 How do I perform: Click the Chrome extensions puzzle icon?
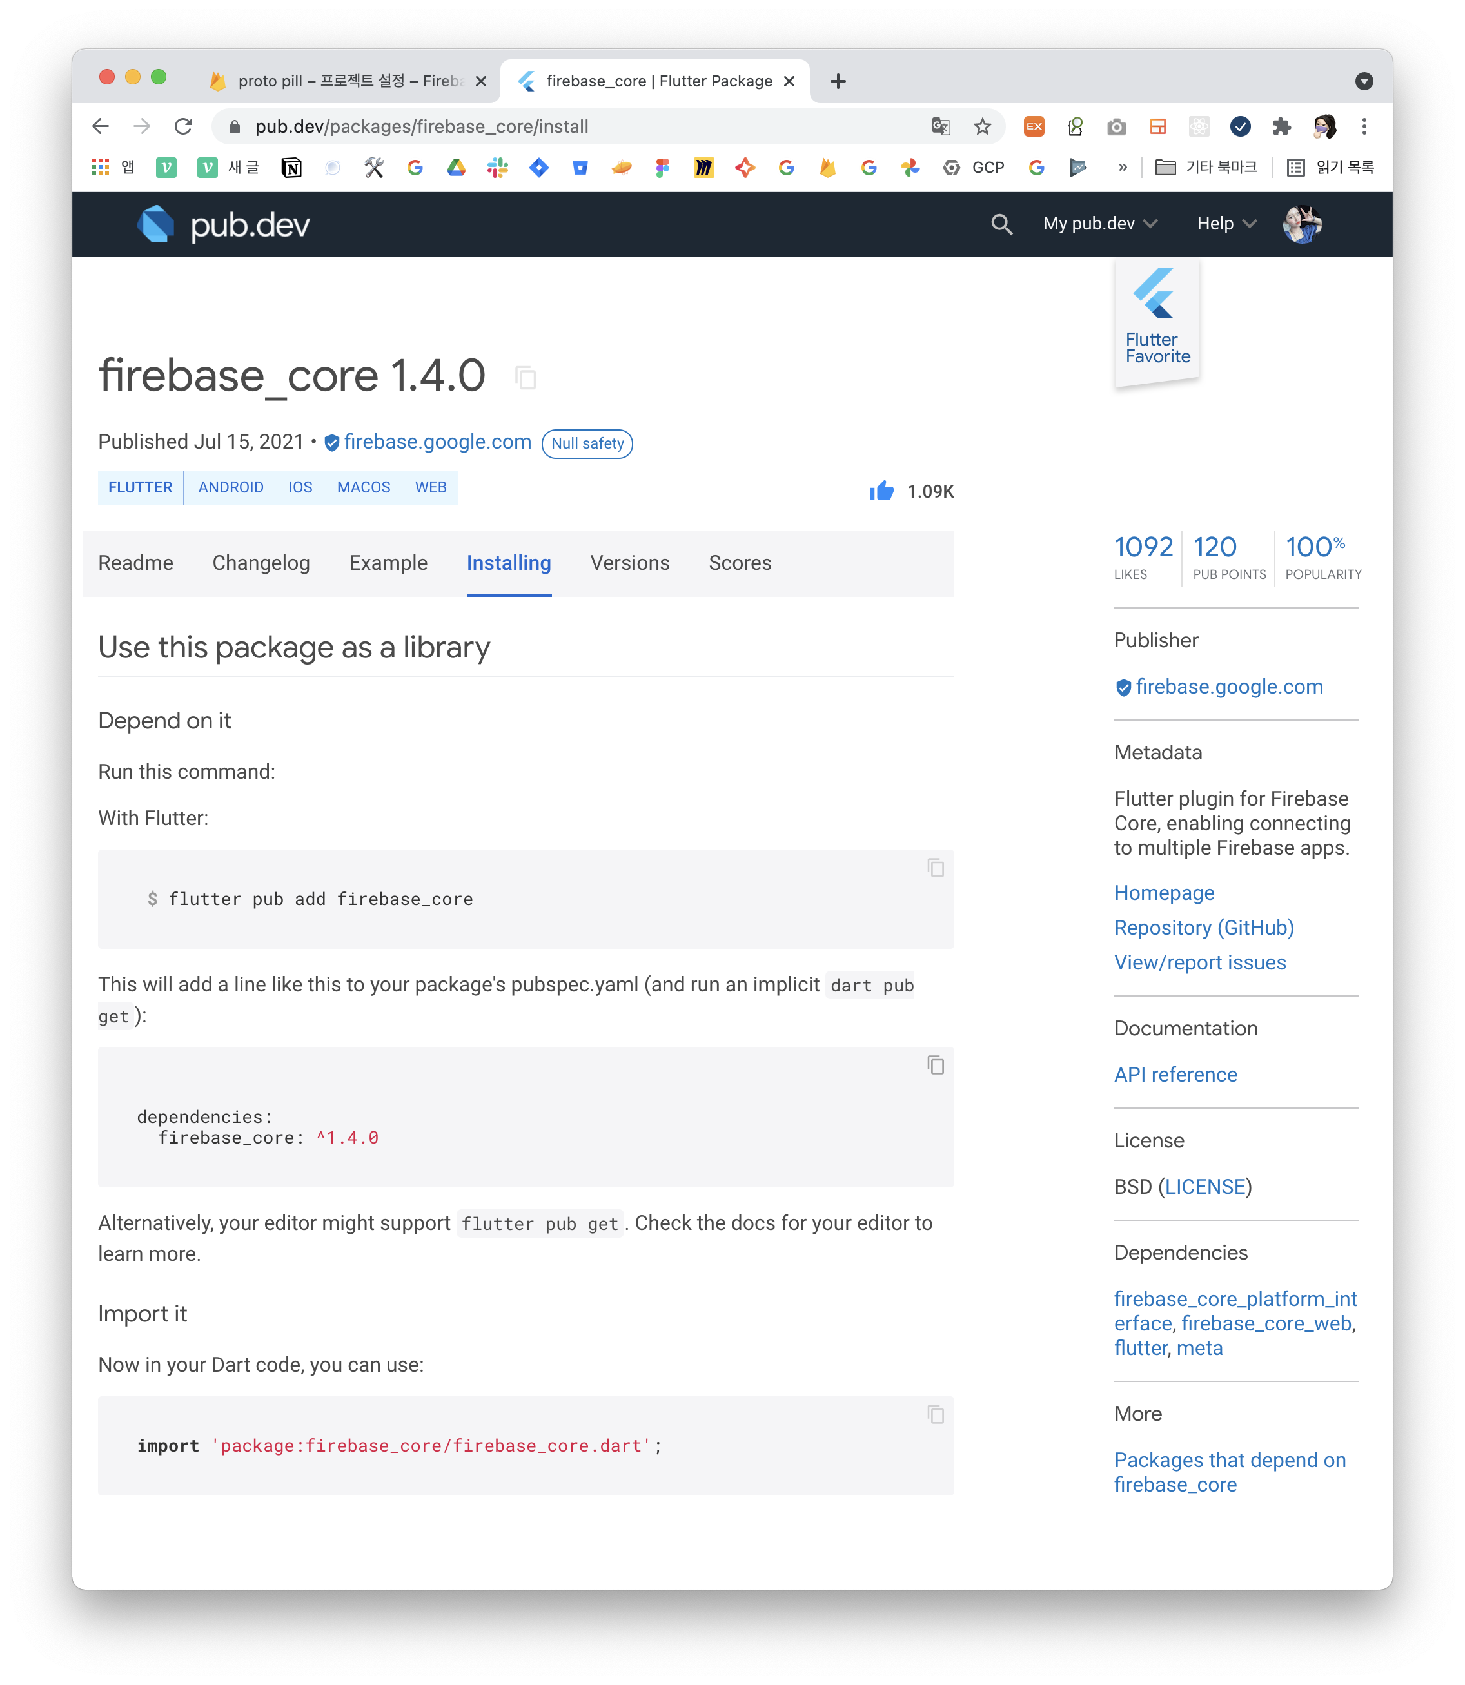point(1282,126)
